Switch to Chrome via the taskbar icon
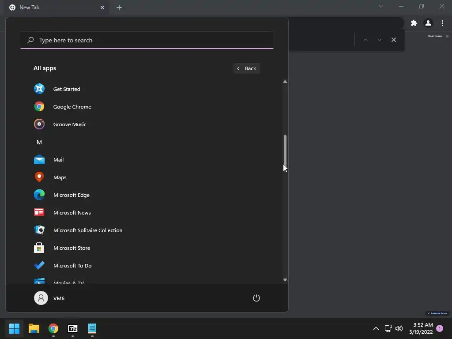Viewport: 452px width, 339px height. [x=53, y=328]
